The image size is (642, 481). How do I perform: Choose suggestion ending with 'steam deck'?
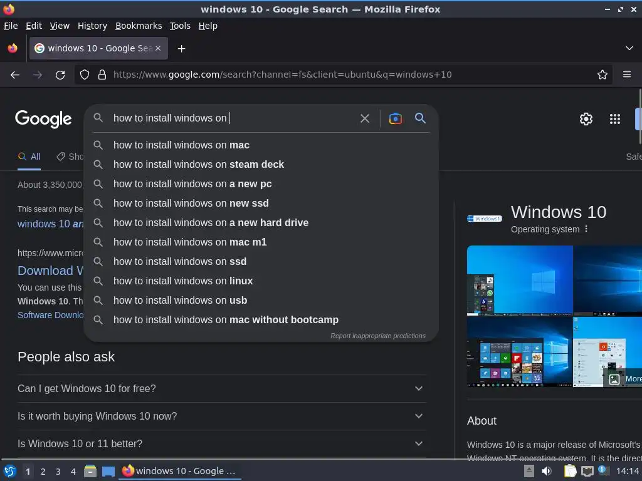(x=261, y=165)
